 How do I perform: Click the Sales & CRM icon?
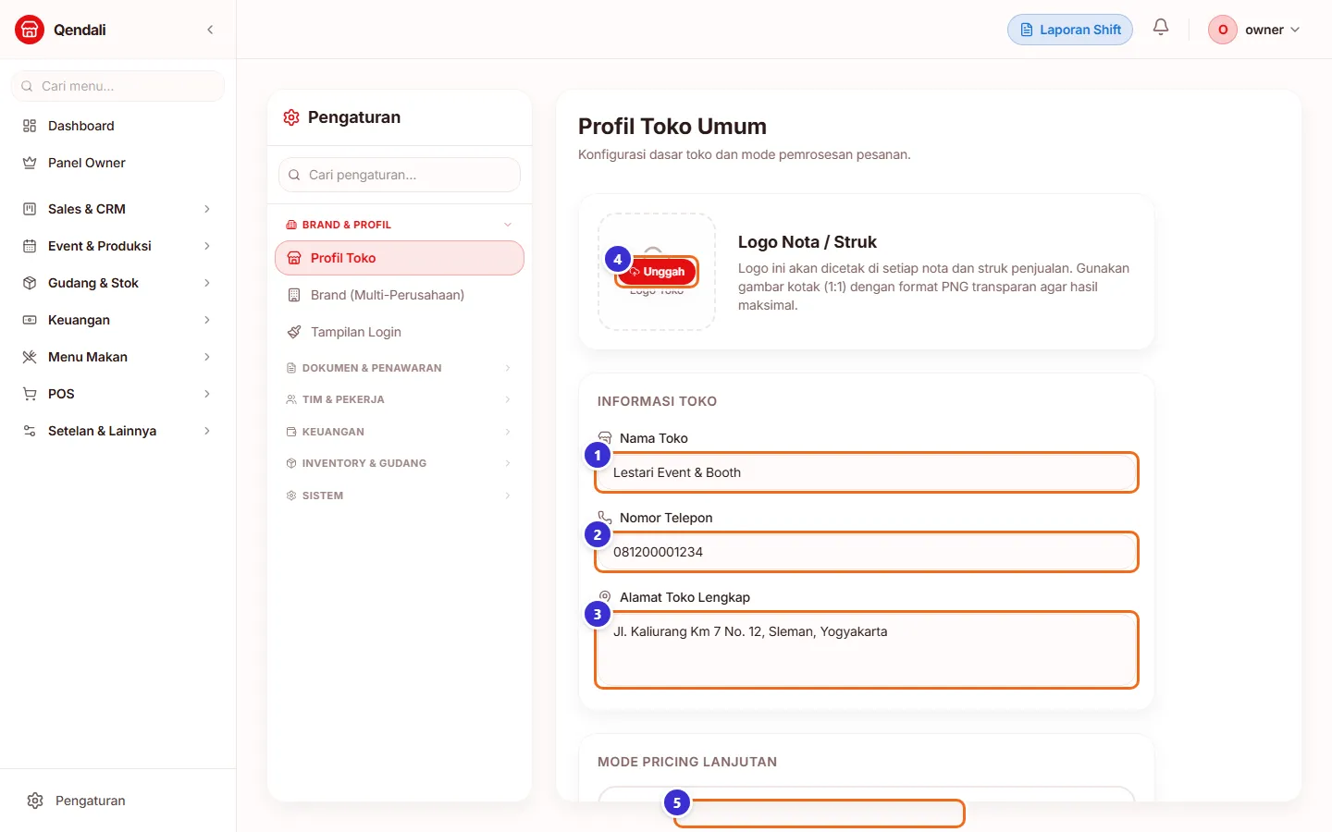coord(30,209)
